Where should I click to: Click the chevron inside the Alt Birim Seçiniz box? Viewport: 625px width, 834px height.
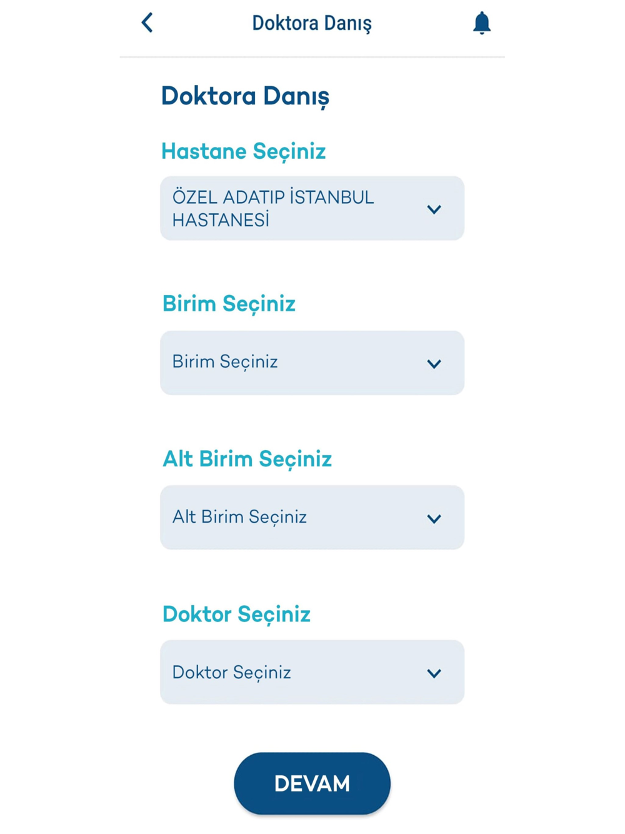tap(434, 519)
